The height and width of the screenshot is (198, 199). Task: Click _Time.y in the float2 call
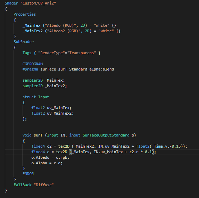[159, 146]
